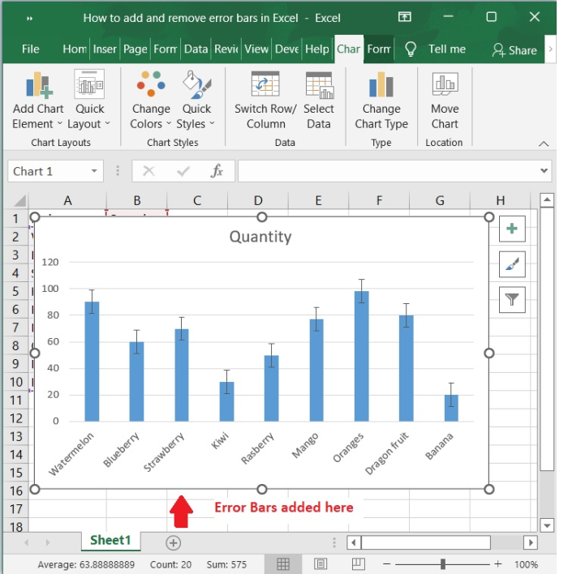Click the Share button
The height and width of the screenshot is (574, 568).
coord(514,49)
